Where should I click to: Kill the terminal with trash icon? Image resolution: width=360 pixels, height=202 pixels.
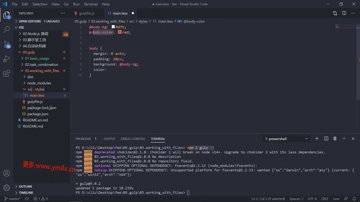click(x=335, y=139)
